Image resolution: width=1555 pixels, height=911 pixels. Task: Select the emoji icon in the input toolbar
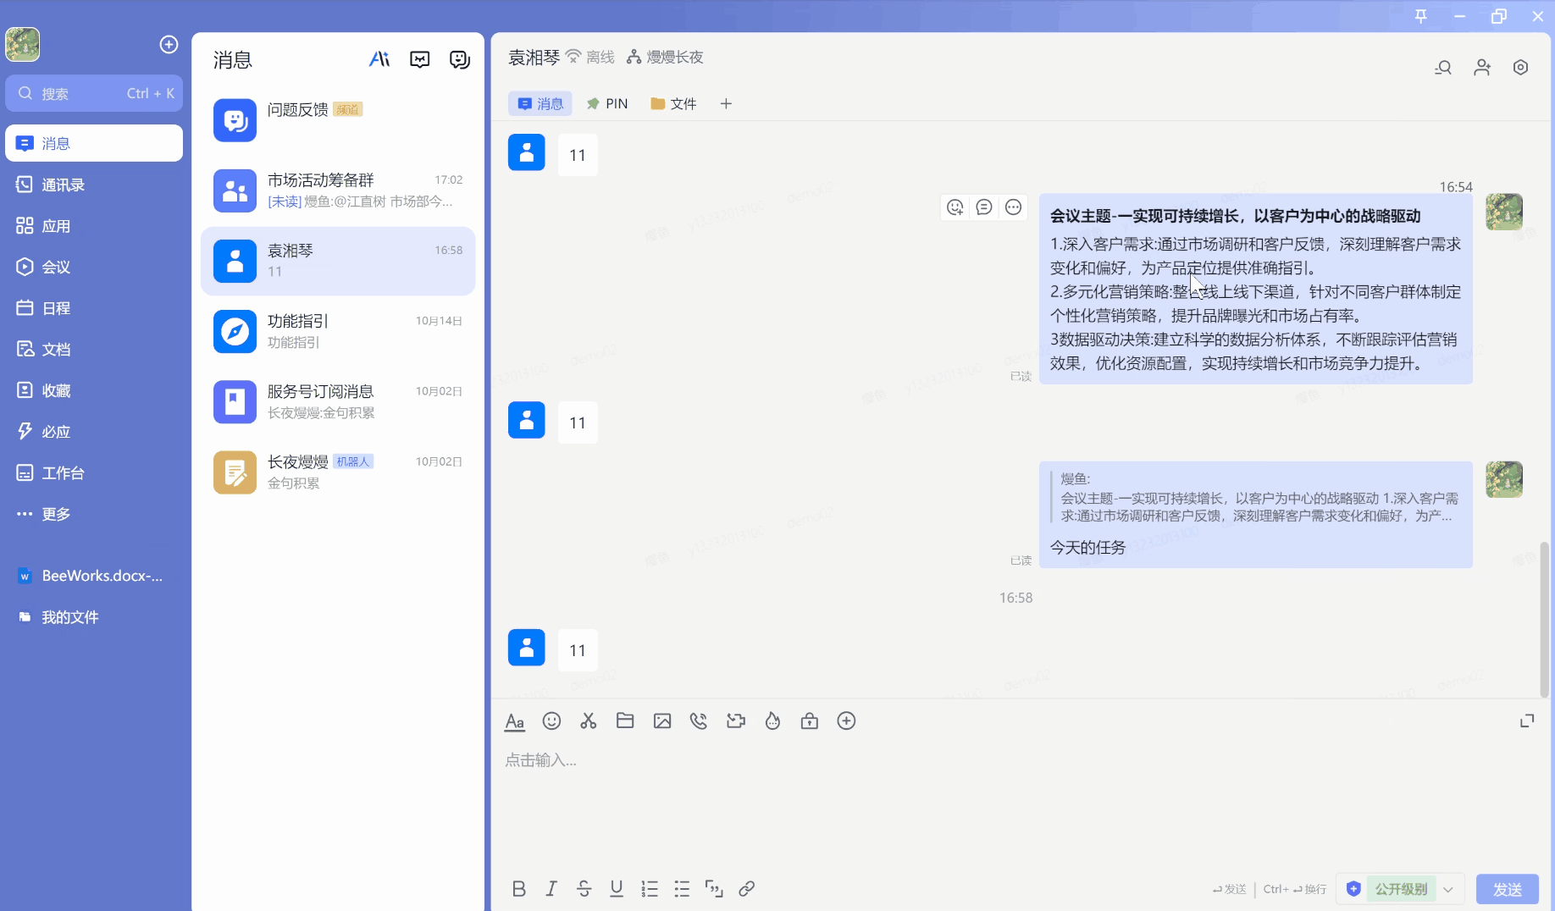point(552,721)
